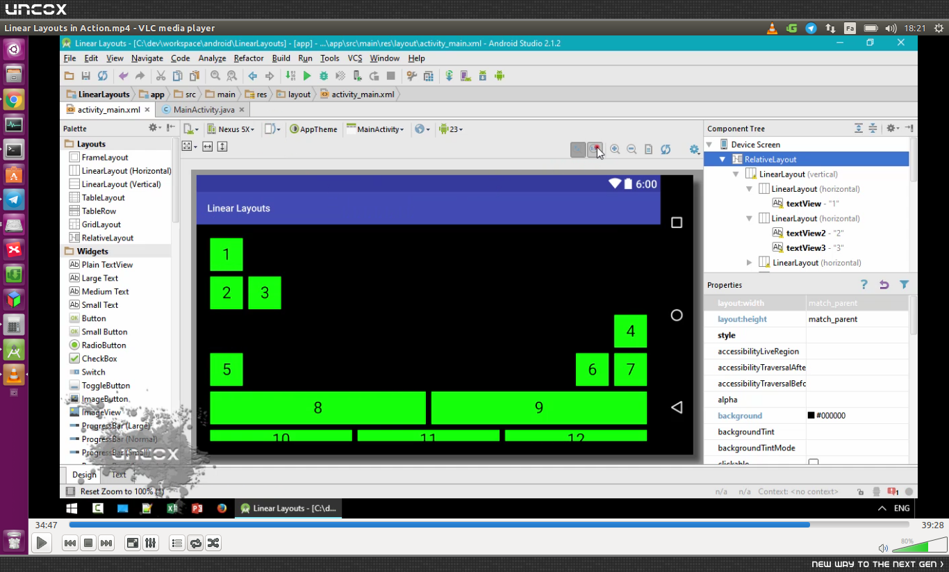Open the Nexus 5X device dropdown
Image resolution: width=949 pixels, height=572 pixels.
(x=231, y=129)
